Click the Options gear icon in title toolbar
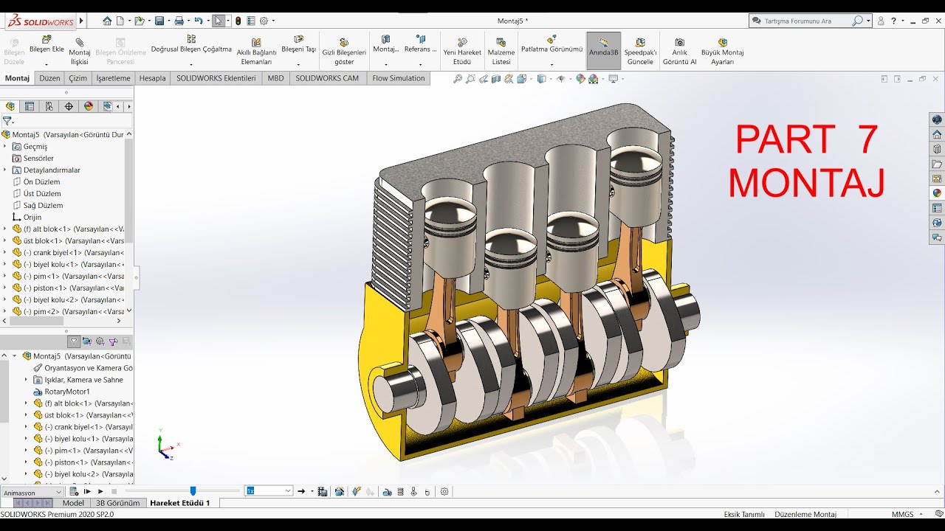Screen dimensions: 945x531 click(265, 21)
